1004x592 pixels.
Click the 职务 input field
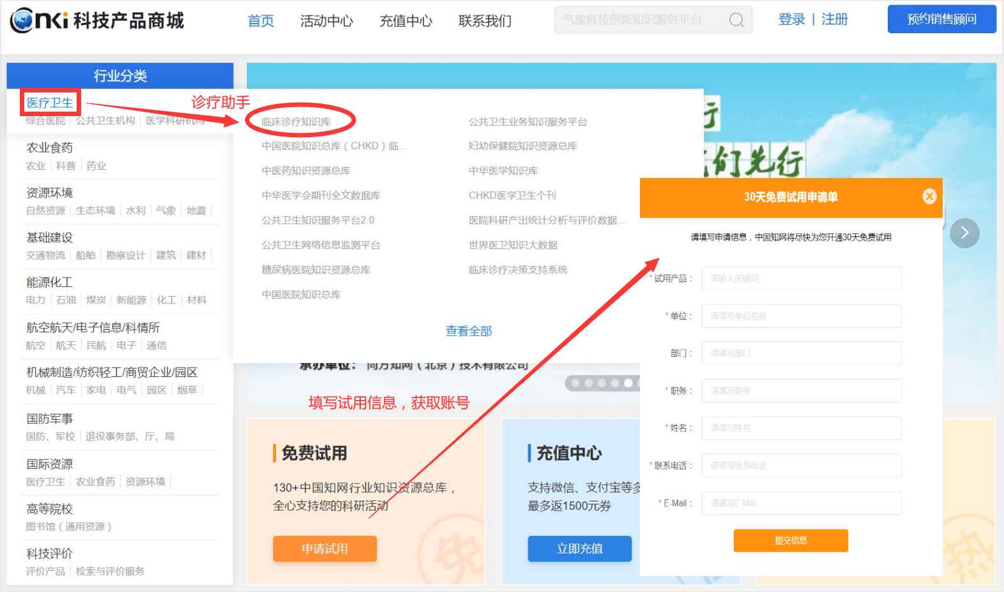(x=802, y=390)
